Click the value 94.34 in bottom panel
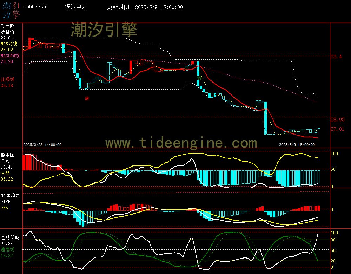 point(7,243)
